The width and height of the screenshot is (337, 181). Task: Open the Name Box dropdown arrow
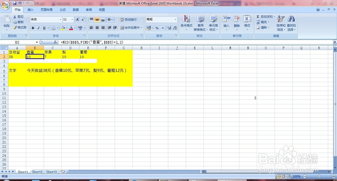point(37,42)
